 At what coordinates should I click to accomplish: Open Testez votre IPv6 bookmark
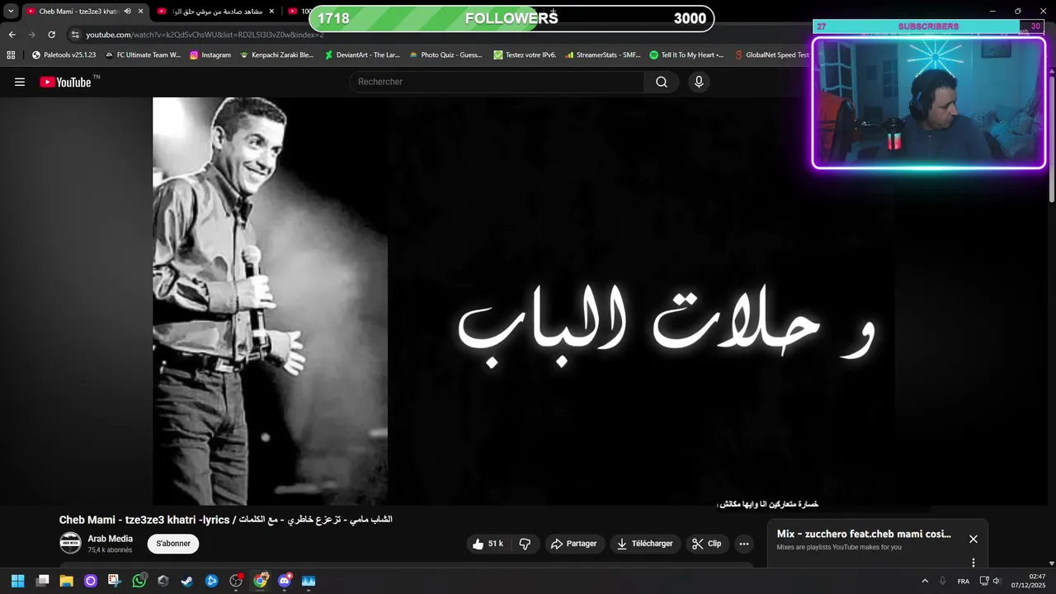pos(525,55)
